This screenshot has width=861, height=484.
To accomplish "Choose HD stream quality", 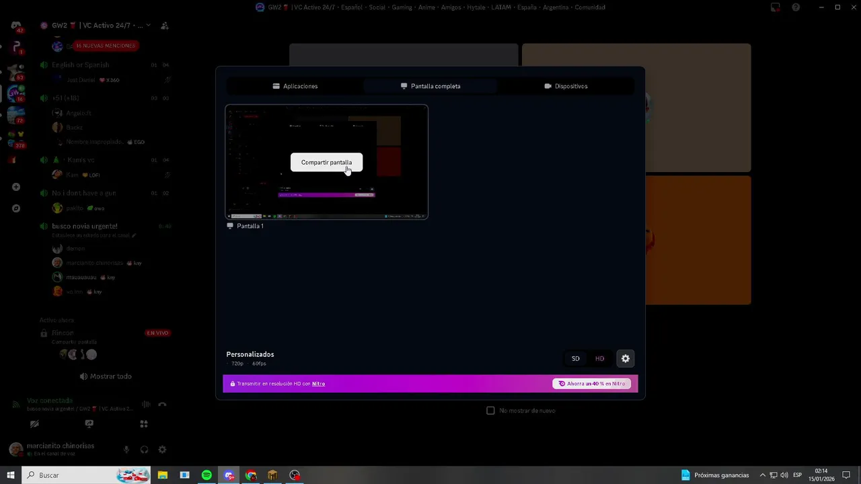I will [x=599, y=358].
